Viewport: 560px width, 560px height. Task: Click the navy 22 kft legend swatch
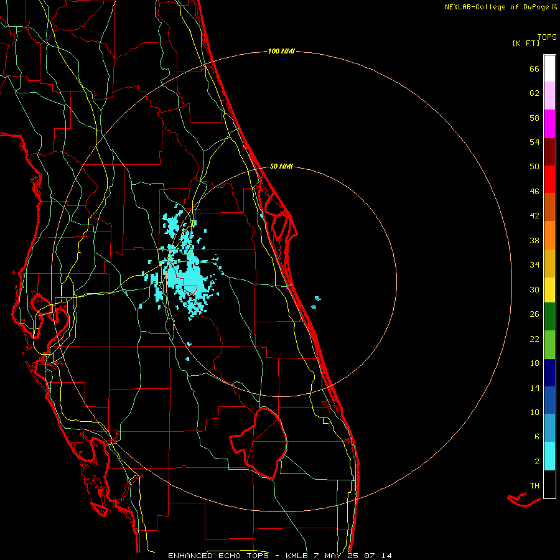[549, 373]
